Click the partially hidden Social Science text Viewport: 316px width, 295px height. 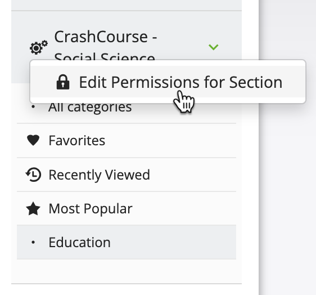(105, 56)
